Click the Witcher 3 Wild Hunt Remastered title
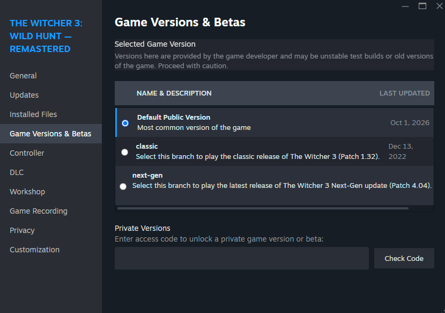445x313 pixels. coord(46,36)
